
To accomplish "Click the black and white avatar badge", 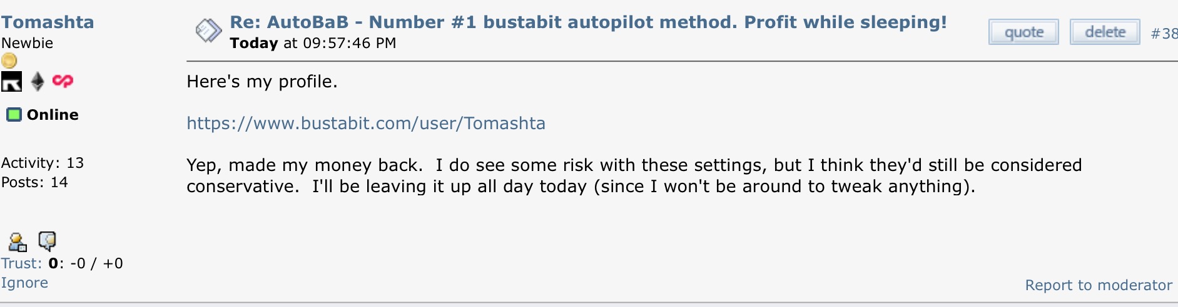I will point(11,82).
